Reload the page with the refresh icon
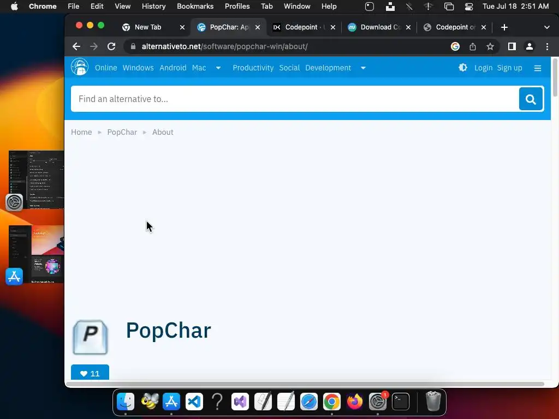The width and height of the screenshot is (559, 419). tap(111, 47)
